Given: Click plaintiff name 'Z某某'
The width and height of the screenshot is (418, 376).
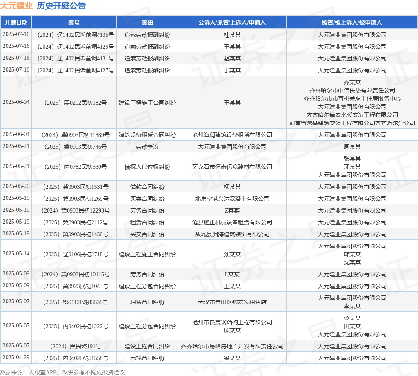Looking at the screenshot, I should click(232, 210).
